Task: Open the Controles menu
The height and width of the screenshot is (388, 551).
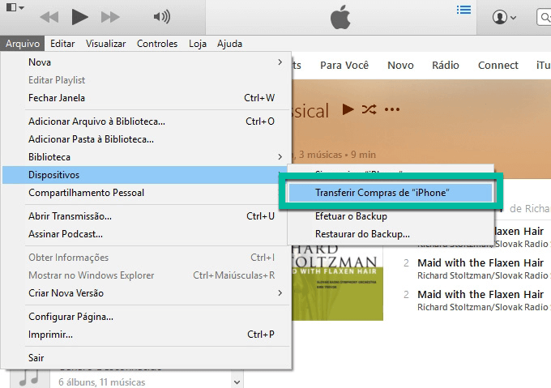Action: (x=157, y=44)
